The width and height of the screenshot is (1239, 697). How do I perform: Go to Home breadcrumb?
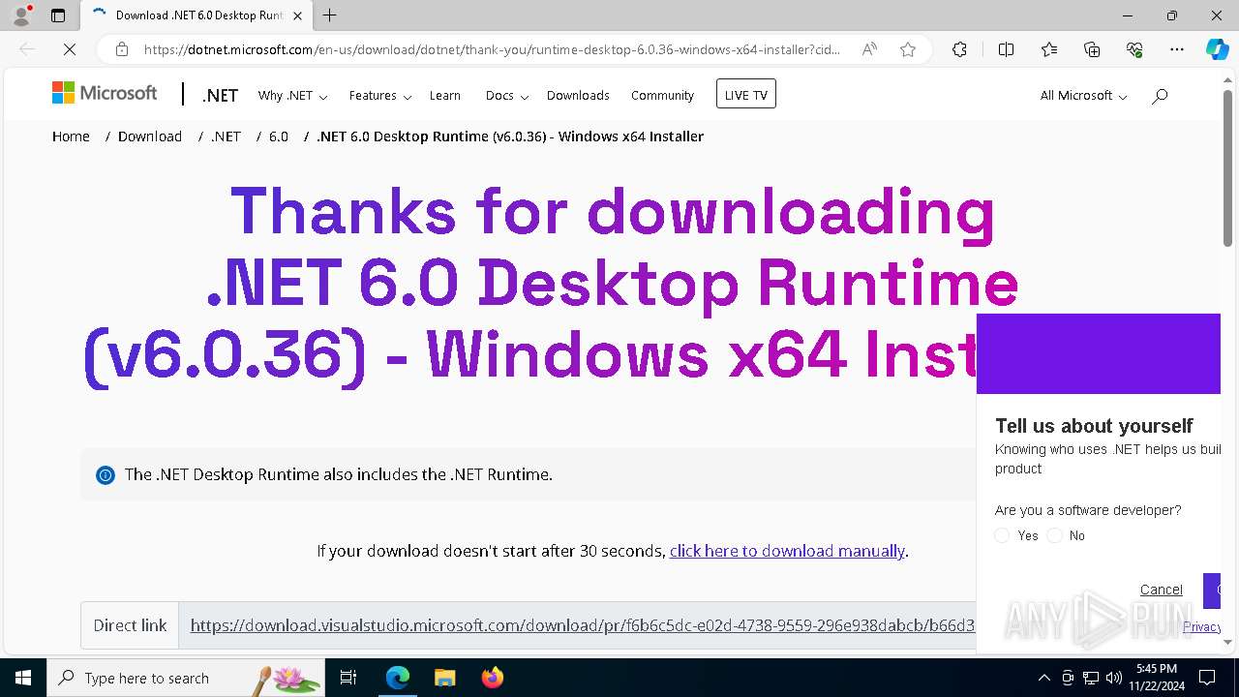(x=71, y=136)
